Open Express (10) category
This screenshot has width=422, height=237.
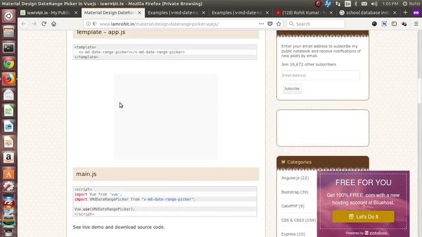pos(293,234)
